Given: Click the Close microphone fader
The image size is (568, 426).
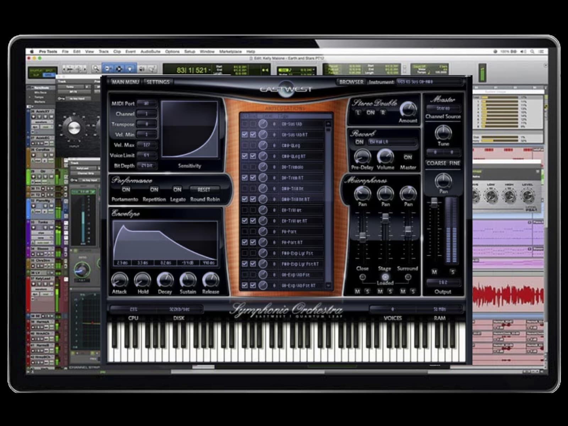Looking at the screenshot, I should tap(362, 237).
